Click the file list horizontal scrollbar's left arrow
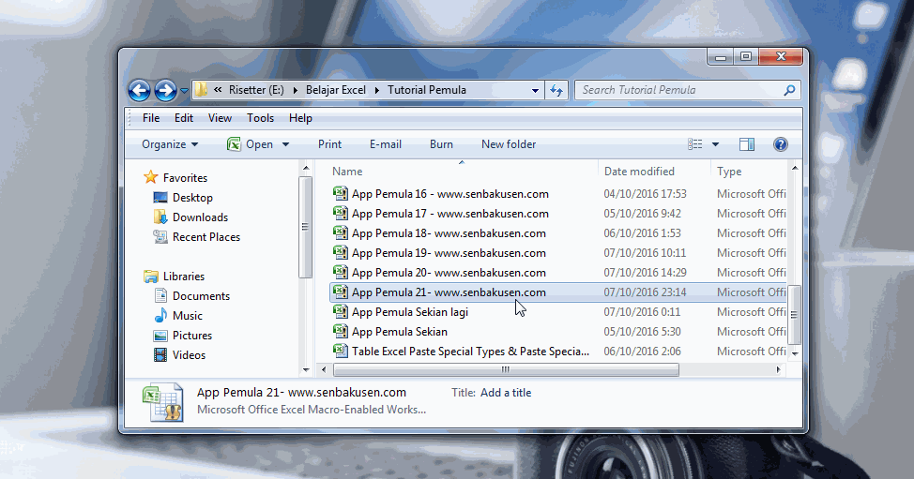This screenshot has height=479, width=914. click(324, 369)
